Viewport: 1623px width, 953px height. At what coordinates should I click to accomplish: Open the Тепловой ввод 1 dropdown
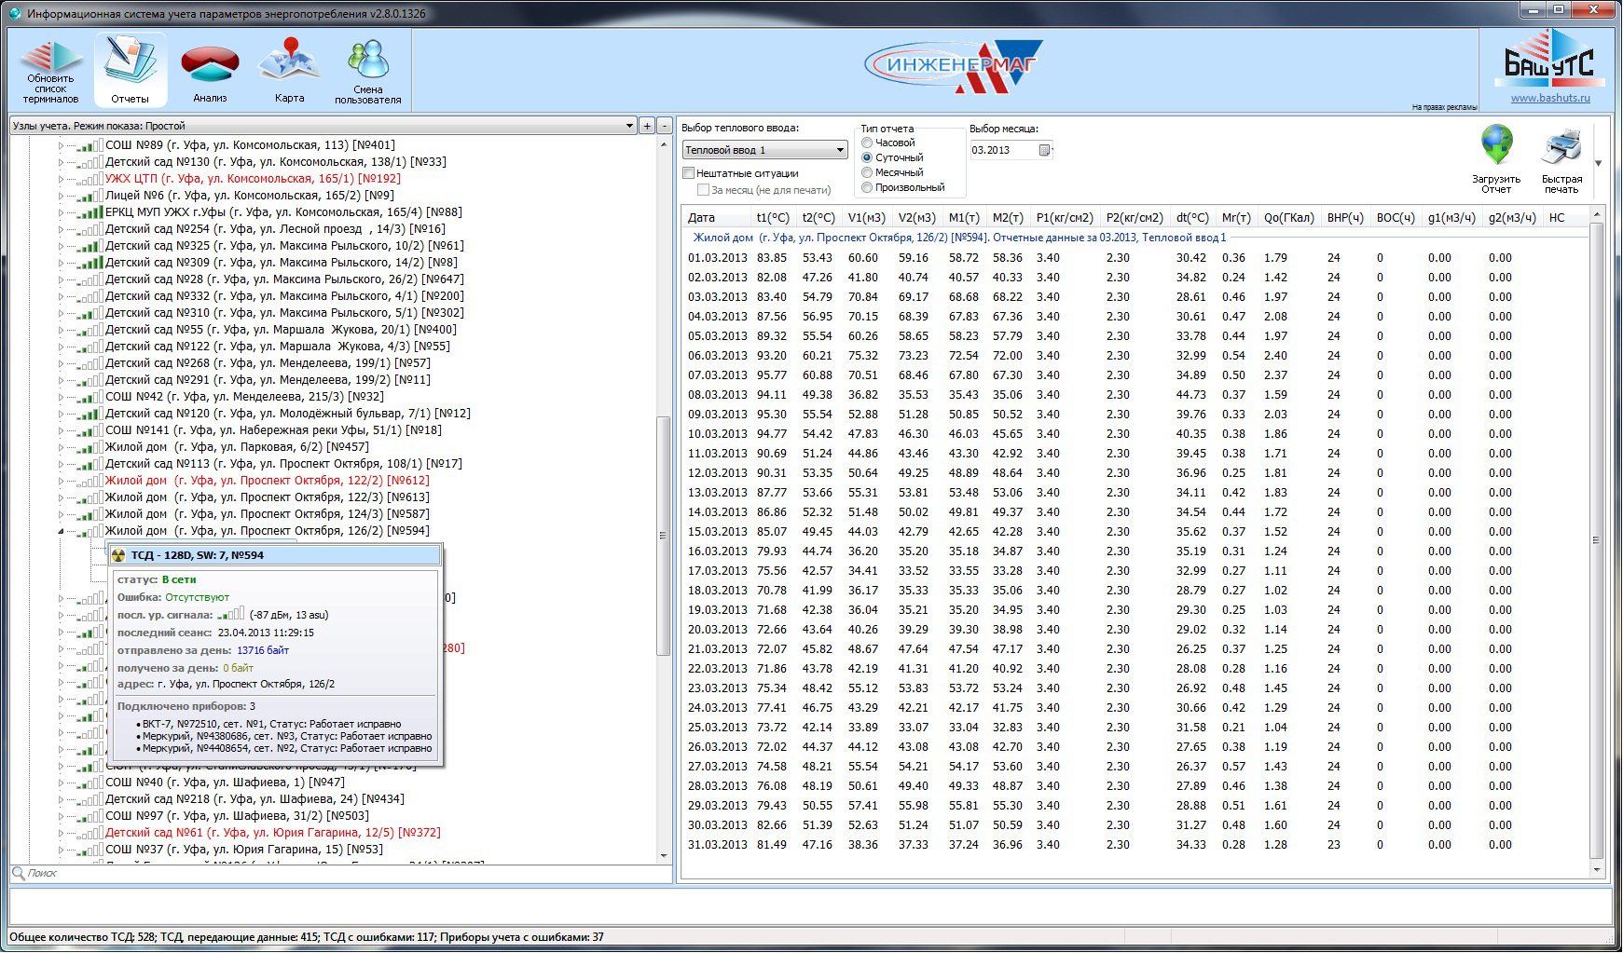[764, 150]
